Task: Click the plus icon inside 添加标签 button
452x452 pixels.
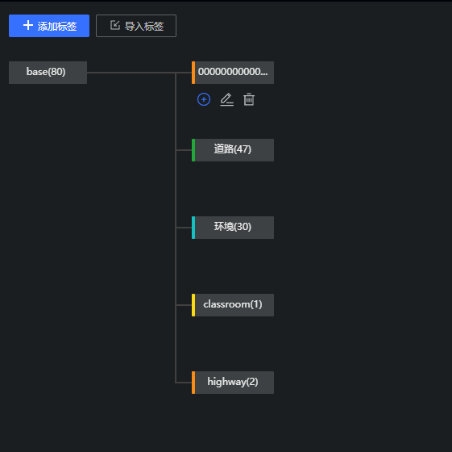Action: pos(28,25)
